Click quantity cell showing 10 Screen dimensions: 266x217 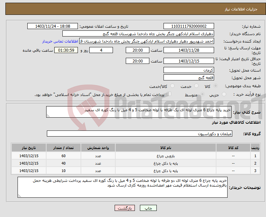coord(63,171)
